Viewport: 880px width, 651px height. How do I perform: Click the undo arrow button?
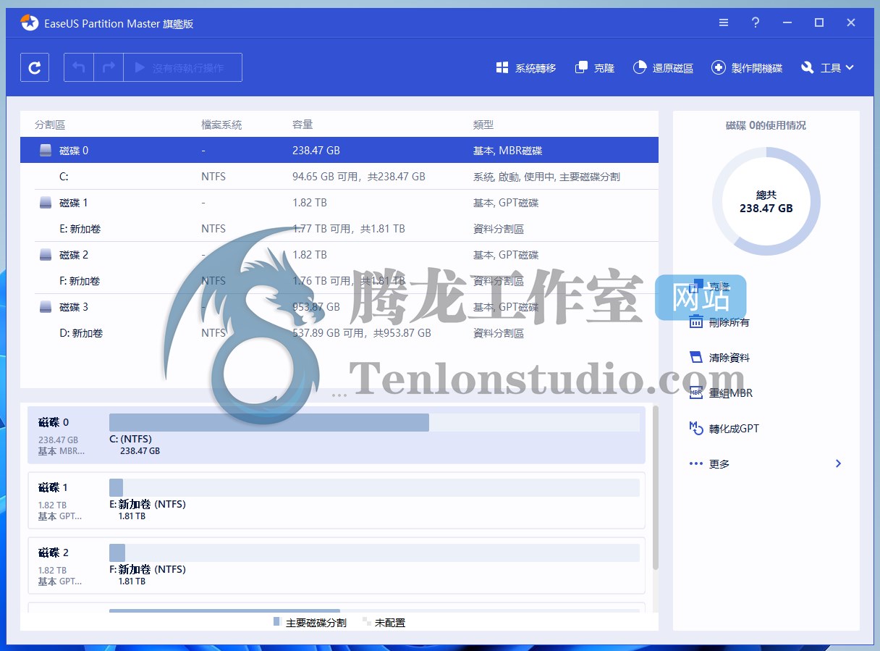click(x=79, y=67)
